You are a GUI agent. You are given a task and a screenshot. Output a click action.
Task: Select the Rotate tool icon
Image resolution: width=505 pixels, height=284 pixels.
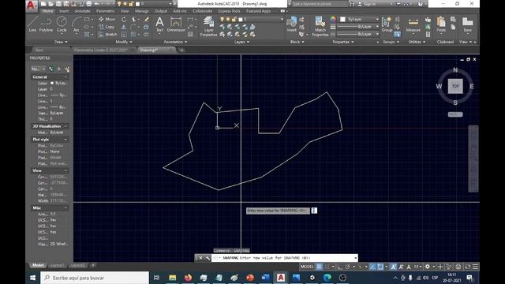pos(124,19)
